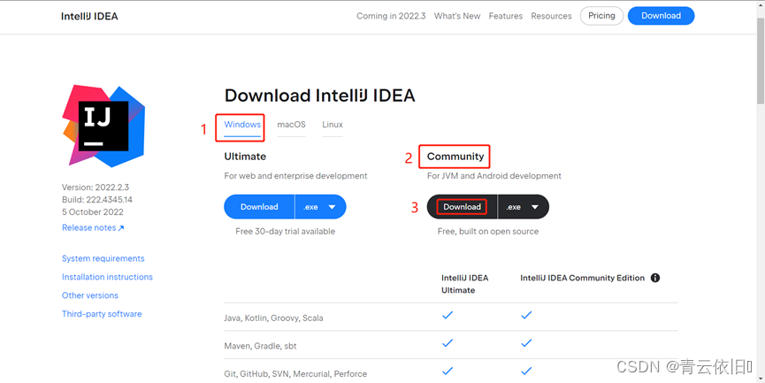Viewport: 765px width, 383px height.
Task: Open Other versions link
Action: pos(90,295)
